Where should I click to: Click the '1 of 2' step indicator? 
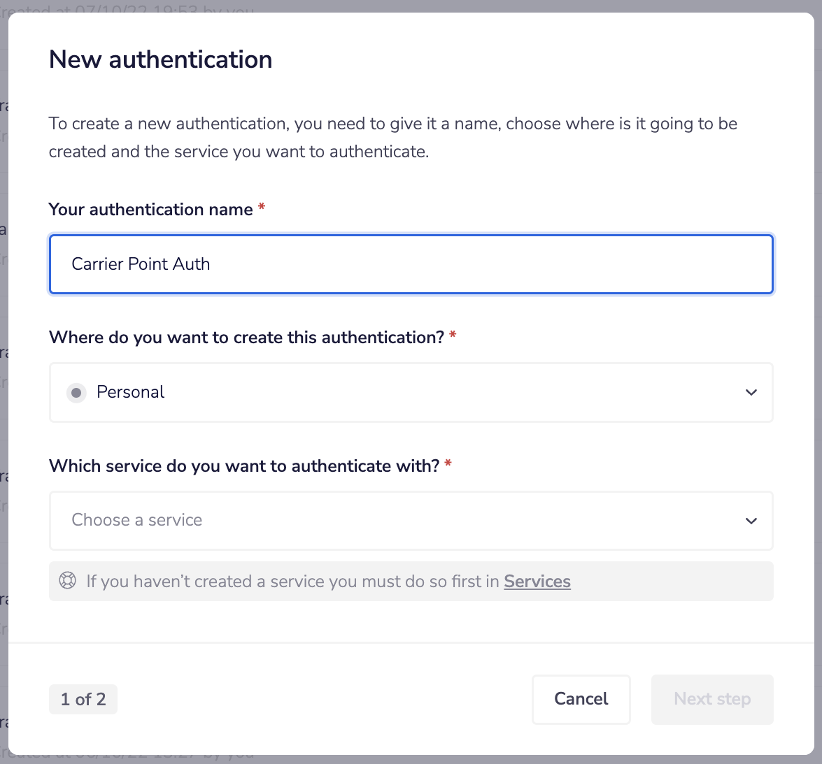83,699
